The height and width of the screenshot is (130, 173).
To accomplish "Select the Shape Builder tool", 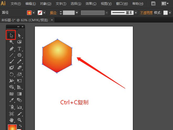I will 12,87.
